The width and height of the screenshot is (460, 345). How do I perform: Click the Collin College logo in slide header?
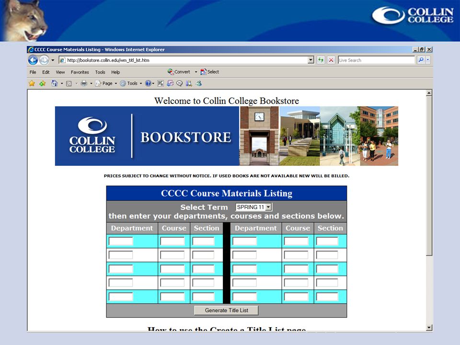point(413,15)
